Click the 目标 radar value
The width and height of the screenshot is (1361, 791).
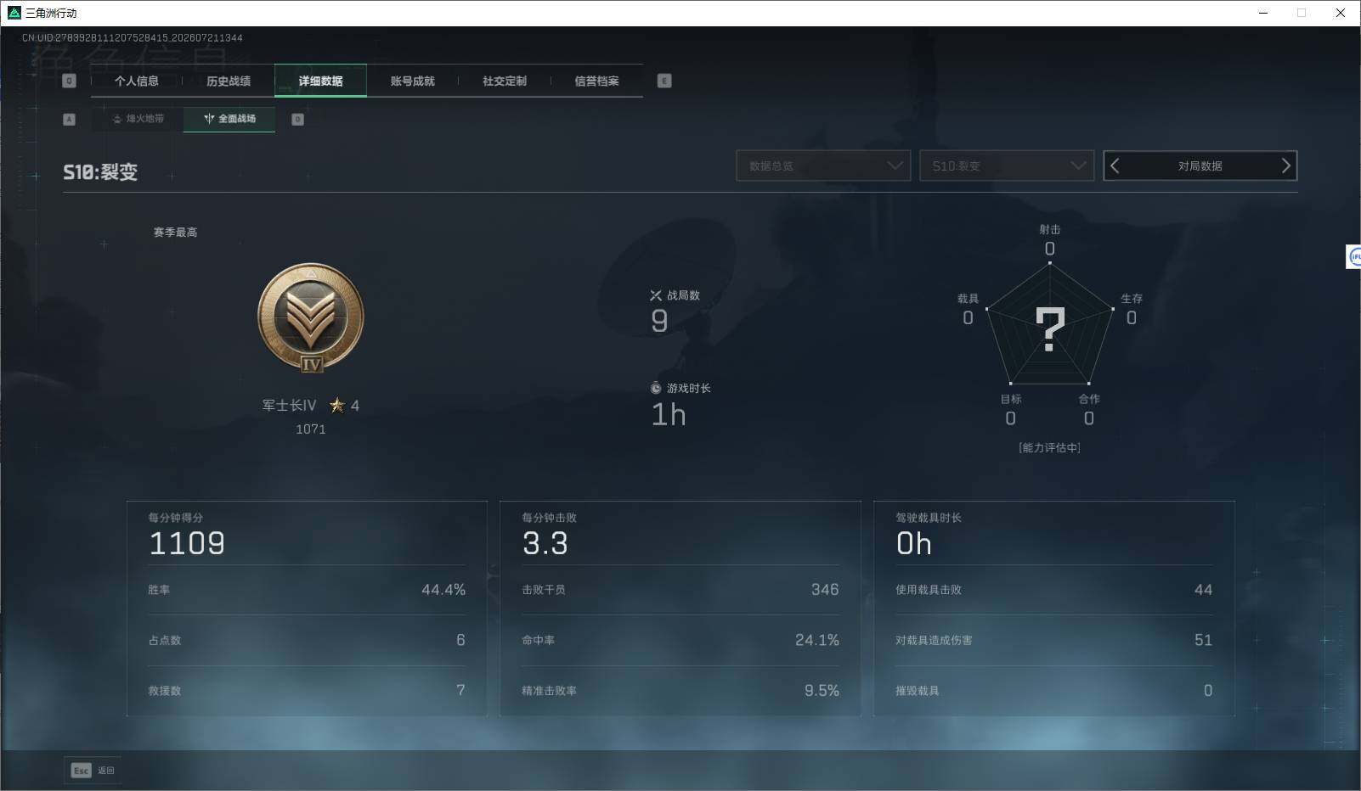coord(1010,418)
